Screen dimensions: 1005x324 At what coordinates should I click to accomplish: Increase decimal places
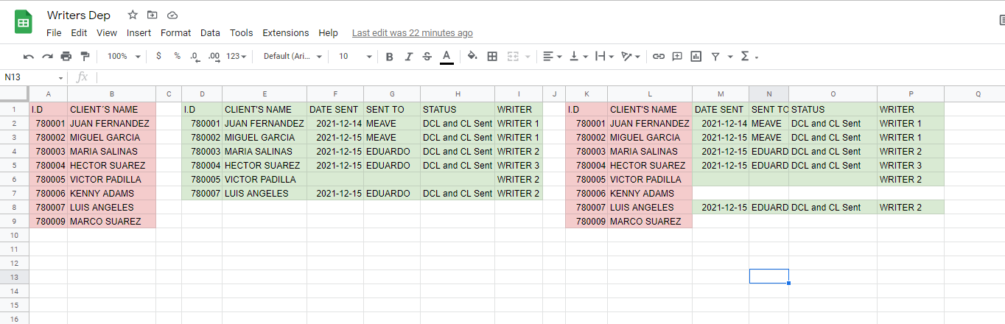click(x=214, y=56)
